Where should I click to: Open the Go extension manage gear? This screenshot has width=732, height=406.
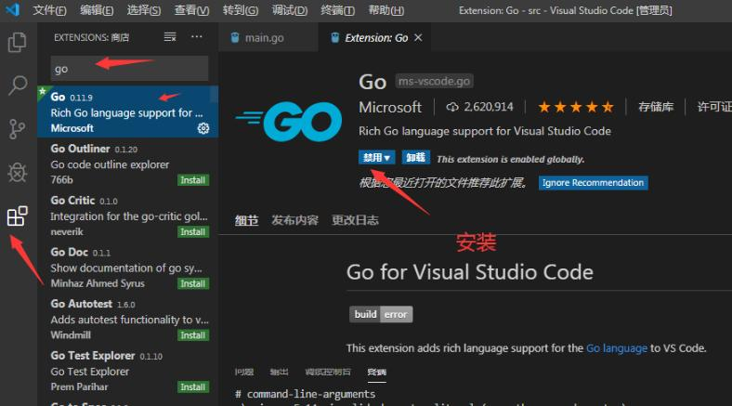click(x=203, y=128)
